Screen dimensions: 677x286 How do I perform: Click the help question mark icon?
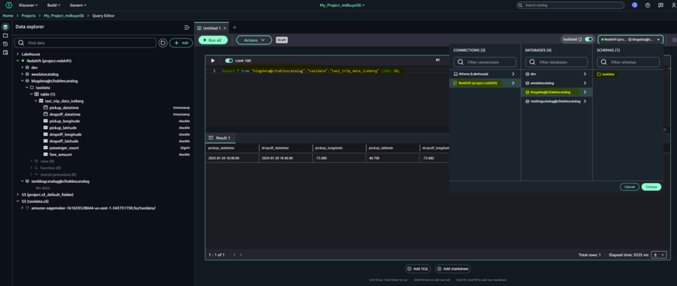pyautogui.click(x=647, y=5)
